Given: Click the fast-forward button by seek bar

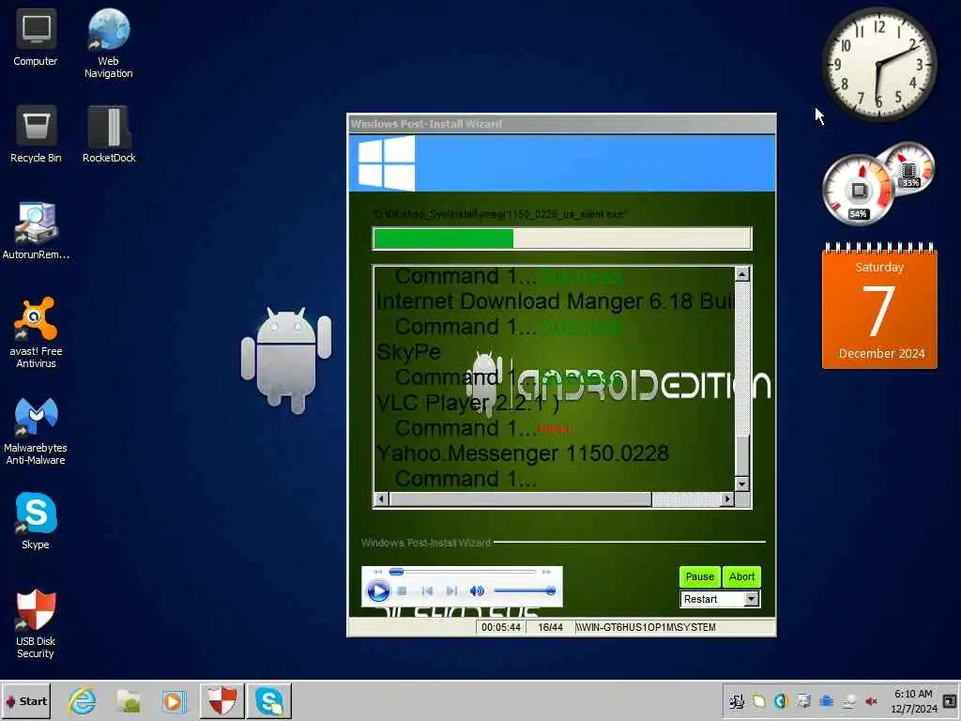Looking at the screenshot, I should (546, 572).
